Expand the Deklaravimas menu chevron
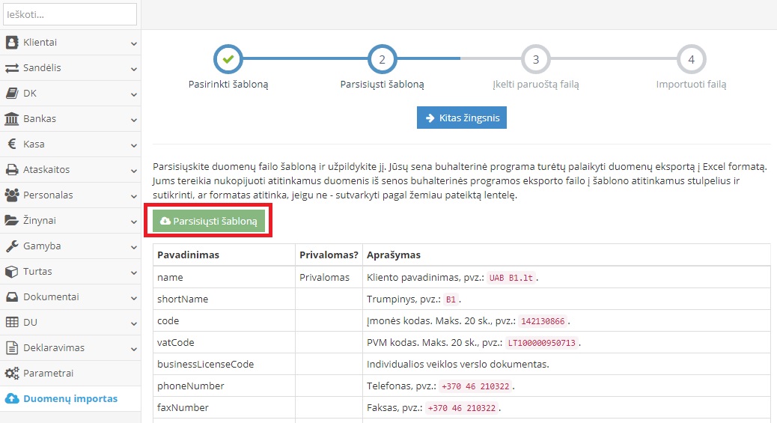The width and height of the screenshot is (777, 423). click(133, 348)
